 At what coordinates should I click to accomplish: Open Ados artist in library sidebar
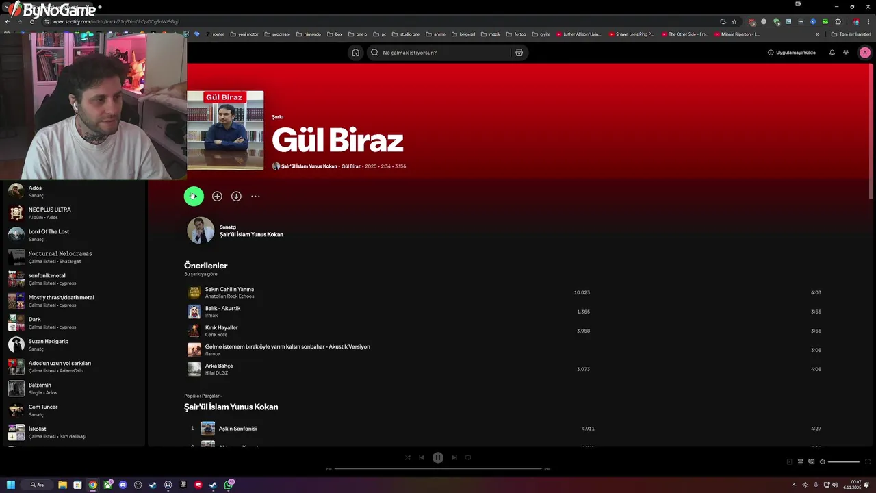coord(74,191)
